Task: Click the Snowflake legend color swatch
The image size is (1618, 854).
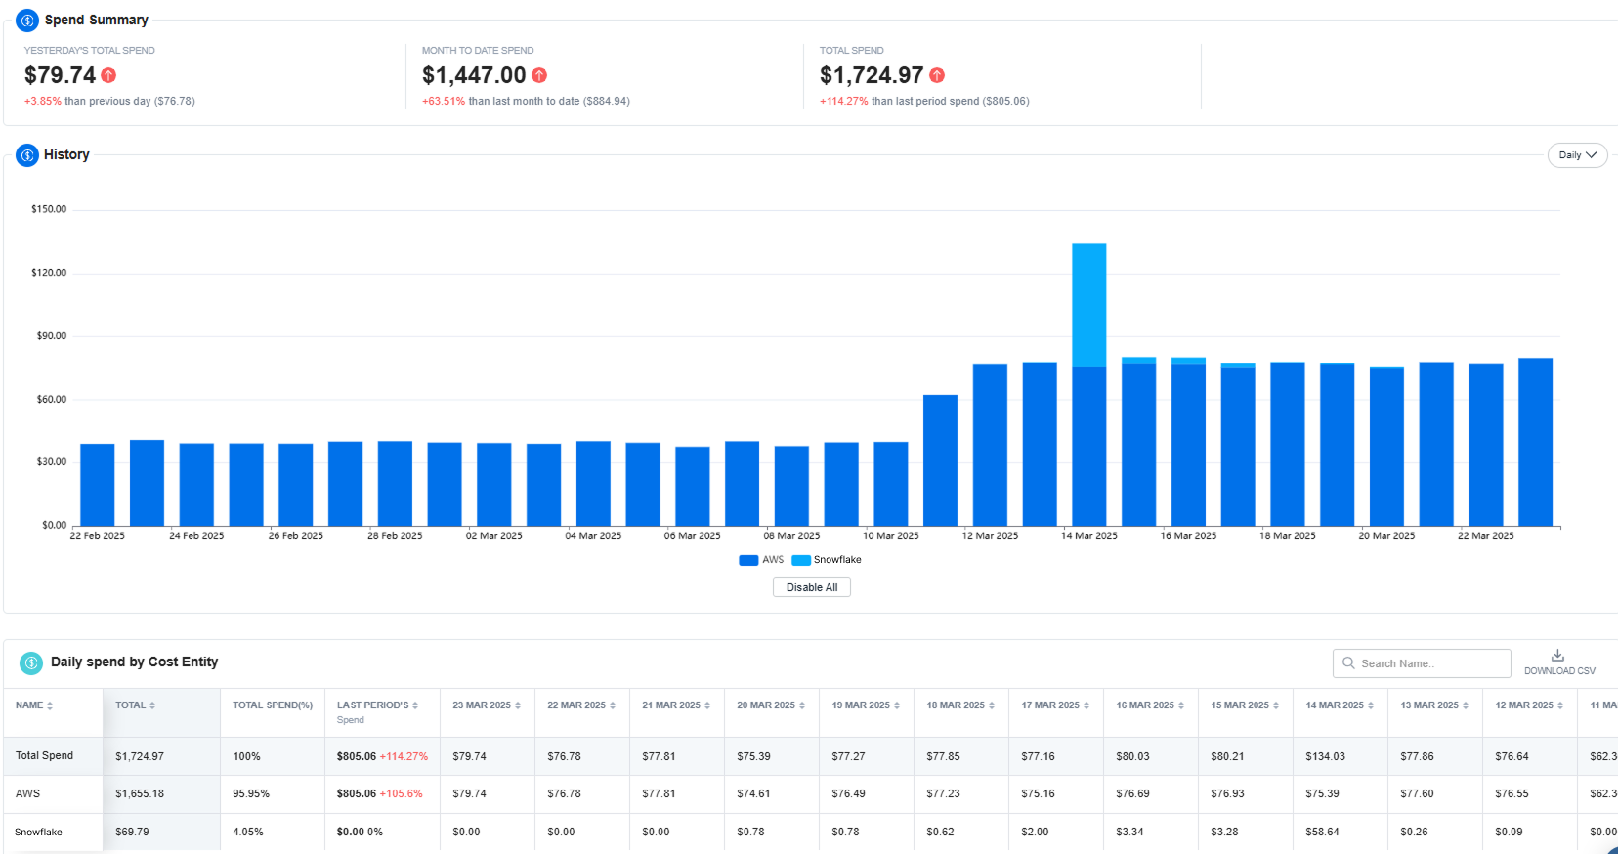Action: (x=801, y=560)
